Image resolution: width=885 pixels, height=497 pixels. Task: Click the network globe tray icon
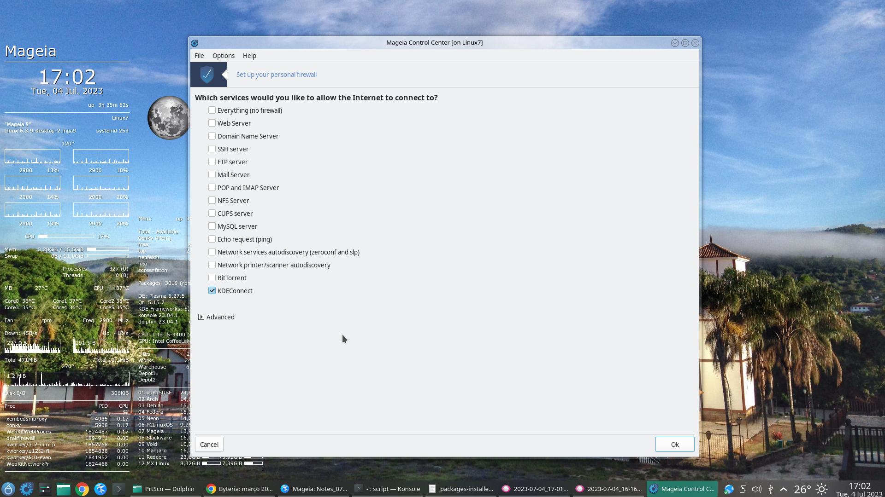[729, 489]
